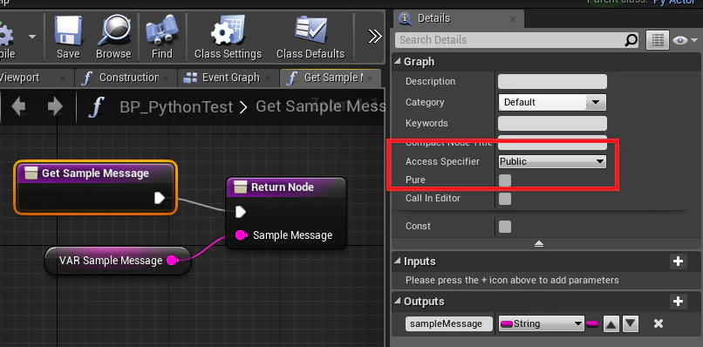Collapse the Inputs section
The height and width of the screenshot is (347, 703).
click(x=398, y=261)
